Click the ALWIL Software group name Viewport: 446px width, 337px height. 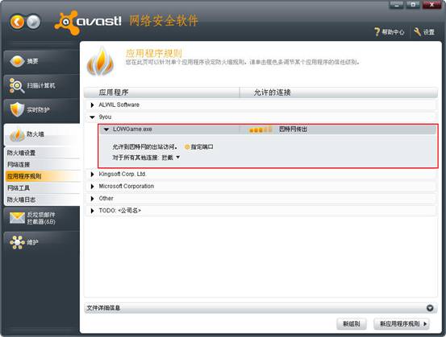(119, 105)
